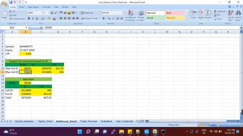Click the Insert Function fx button

pyautogui.click(x=41, y=28)
